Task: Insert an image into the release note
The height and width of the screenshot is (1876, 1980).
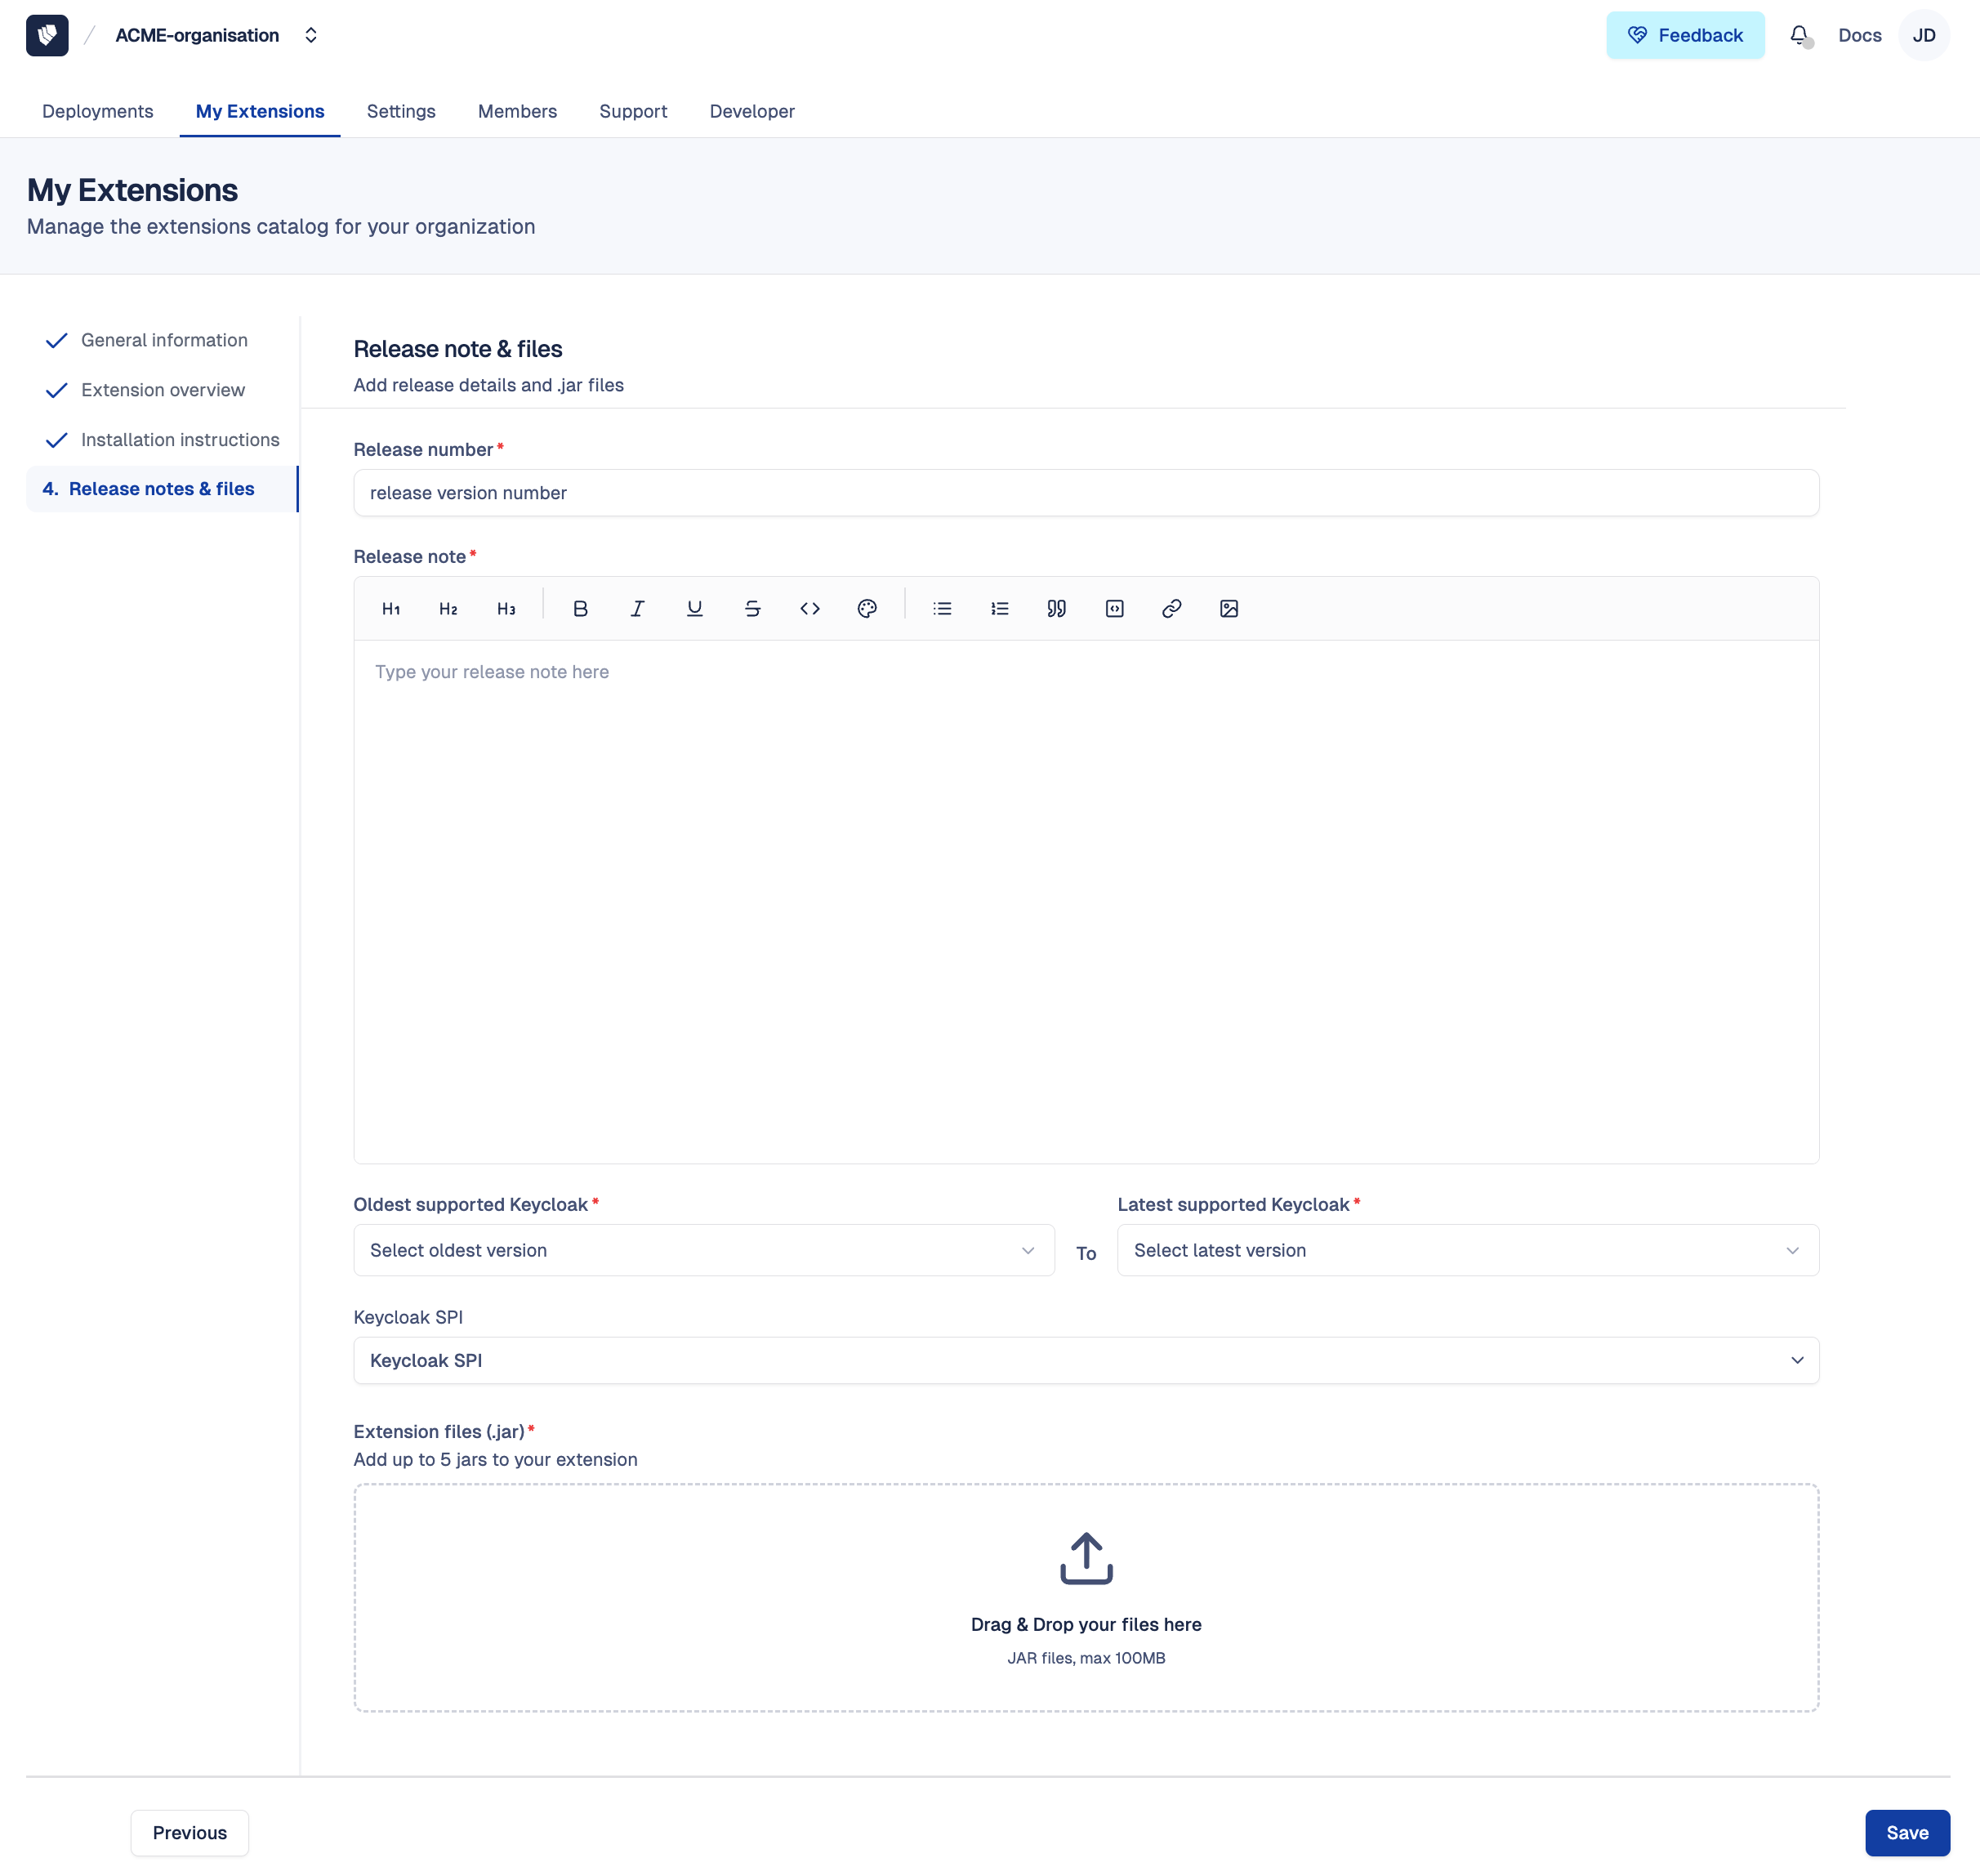Action: pyautogui.click(x=1229, y=608)
